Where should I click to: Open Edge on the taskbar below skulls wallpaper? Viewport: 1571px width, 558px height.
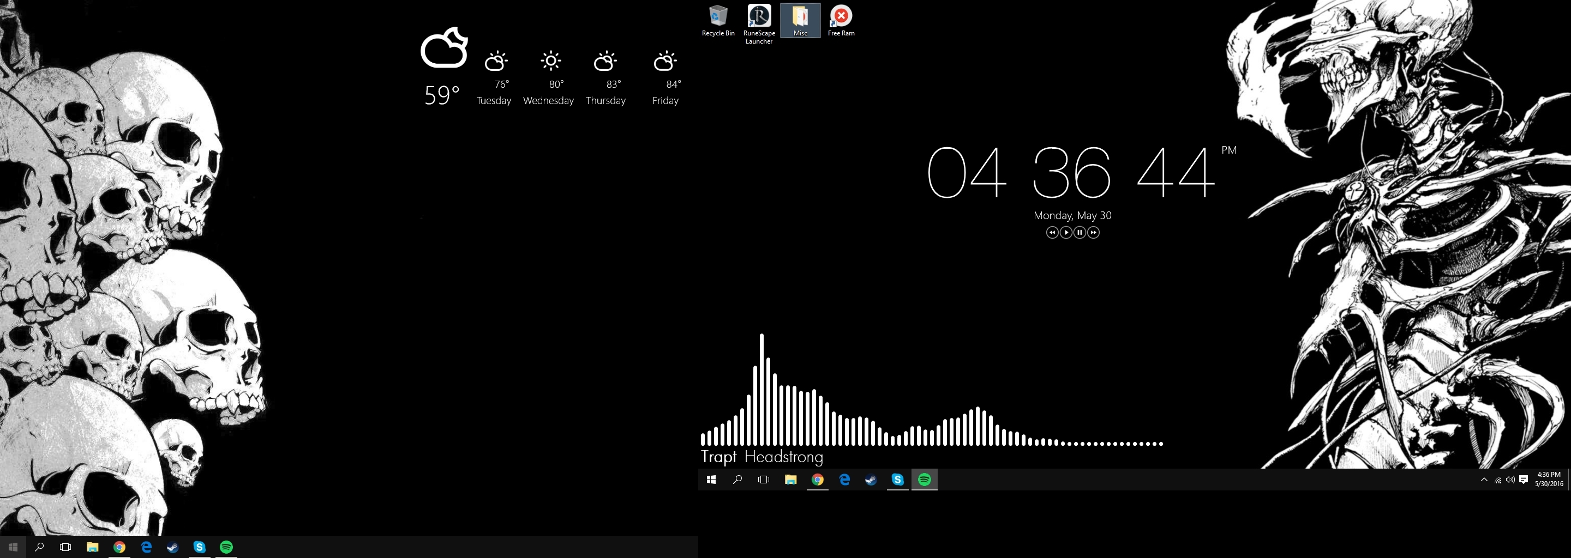(x=146, y=547)
